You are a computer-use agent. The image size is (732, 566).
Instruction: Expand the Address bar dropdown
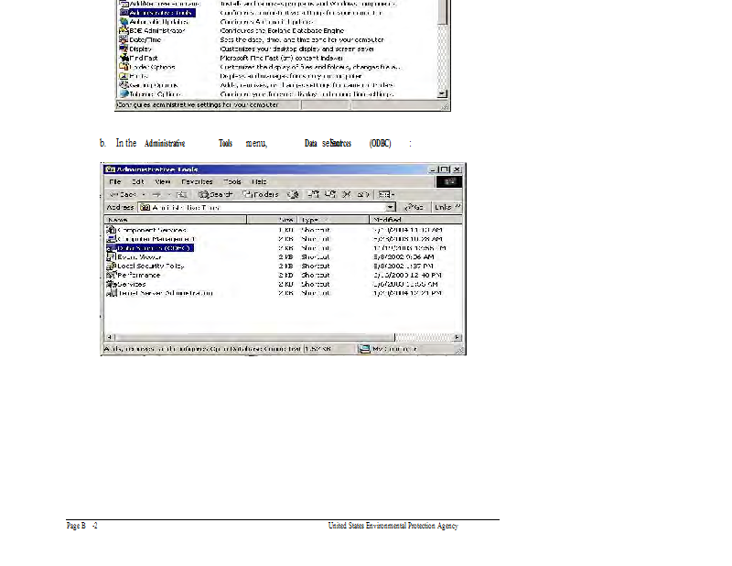pyautogui.click(x=390, y=207)
